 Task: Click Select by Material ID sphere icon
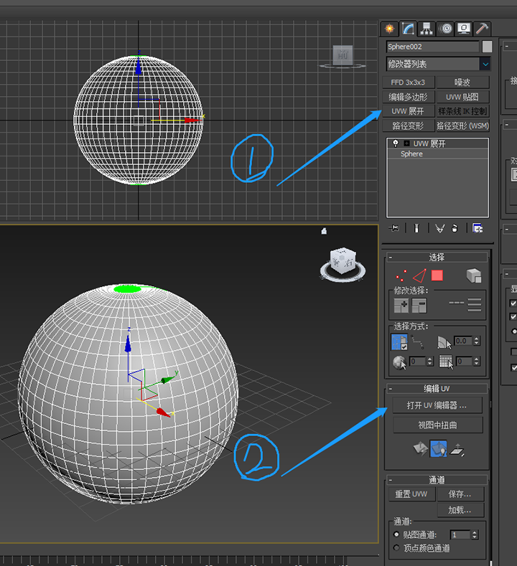tap(399, 362)
